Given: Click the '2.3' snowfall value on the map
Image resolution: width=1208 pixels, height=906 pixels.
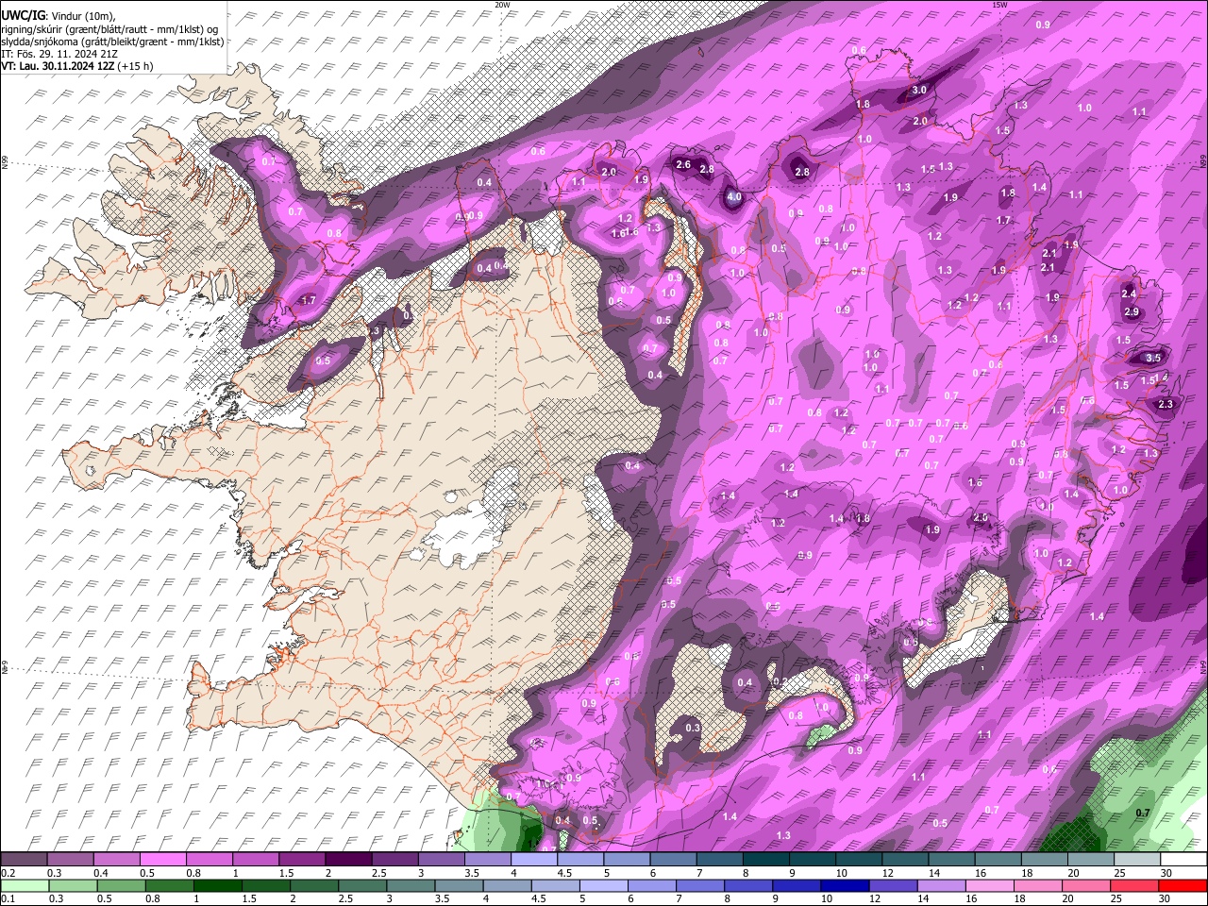Looking at the screenshot, I should 1165,404.
